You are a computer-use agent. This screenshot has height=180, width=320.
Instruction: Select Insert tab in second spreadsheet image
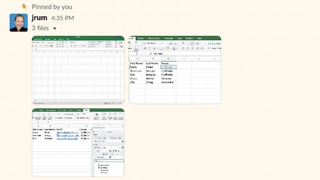point(141,38)
